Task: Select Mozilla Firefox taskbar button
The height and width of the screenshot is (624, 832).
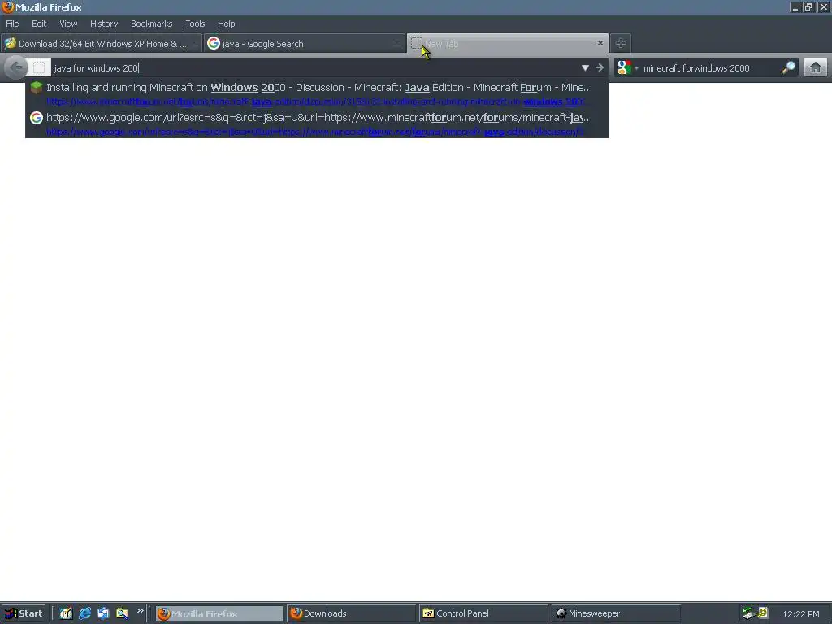Action: tap(219, 613)
